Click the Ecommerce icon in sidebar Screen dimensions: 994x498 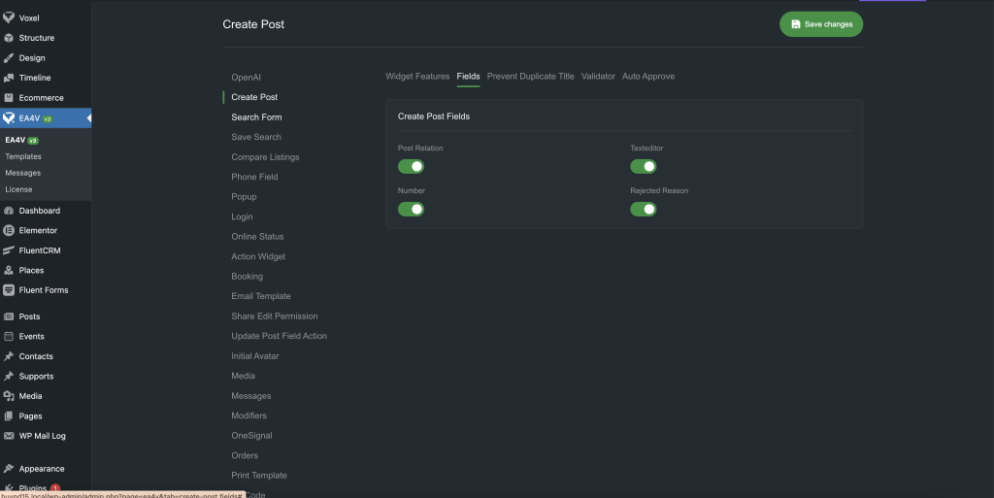point(10,98)
